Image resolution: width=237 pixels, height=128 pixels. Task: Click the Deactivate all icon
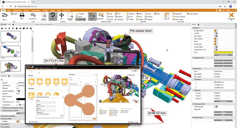pyautogui.click(x=231, y=16)
